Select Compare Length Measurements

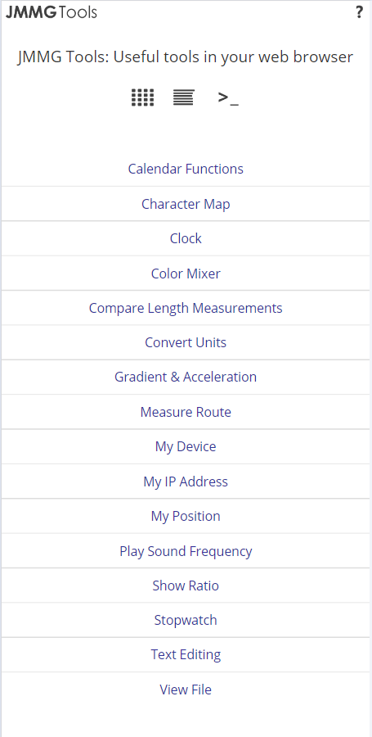coord(186,308)
